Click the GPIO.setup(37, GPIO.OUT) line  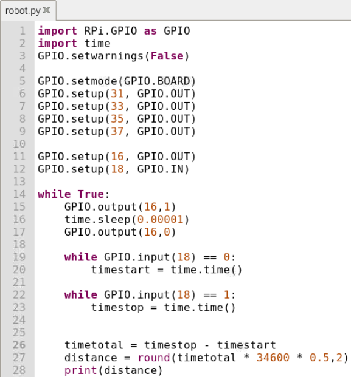point(117,132)
